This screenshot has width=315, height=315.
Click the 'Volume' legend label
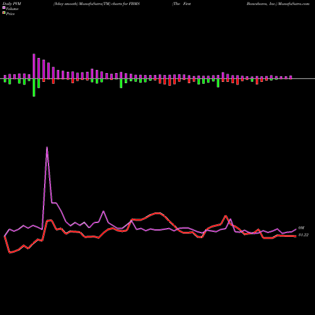tap(12, 9)
